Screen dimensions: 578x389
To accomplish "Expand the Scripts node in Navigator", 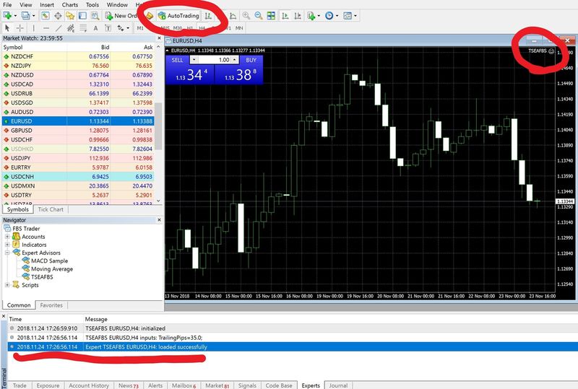I will tap(7, 285).
